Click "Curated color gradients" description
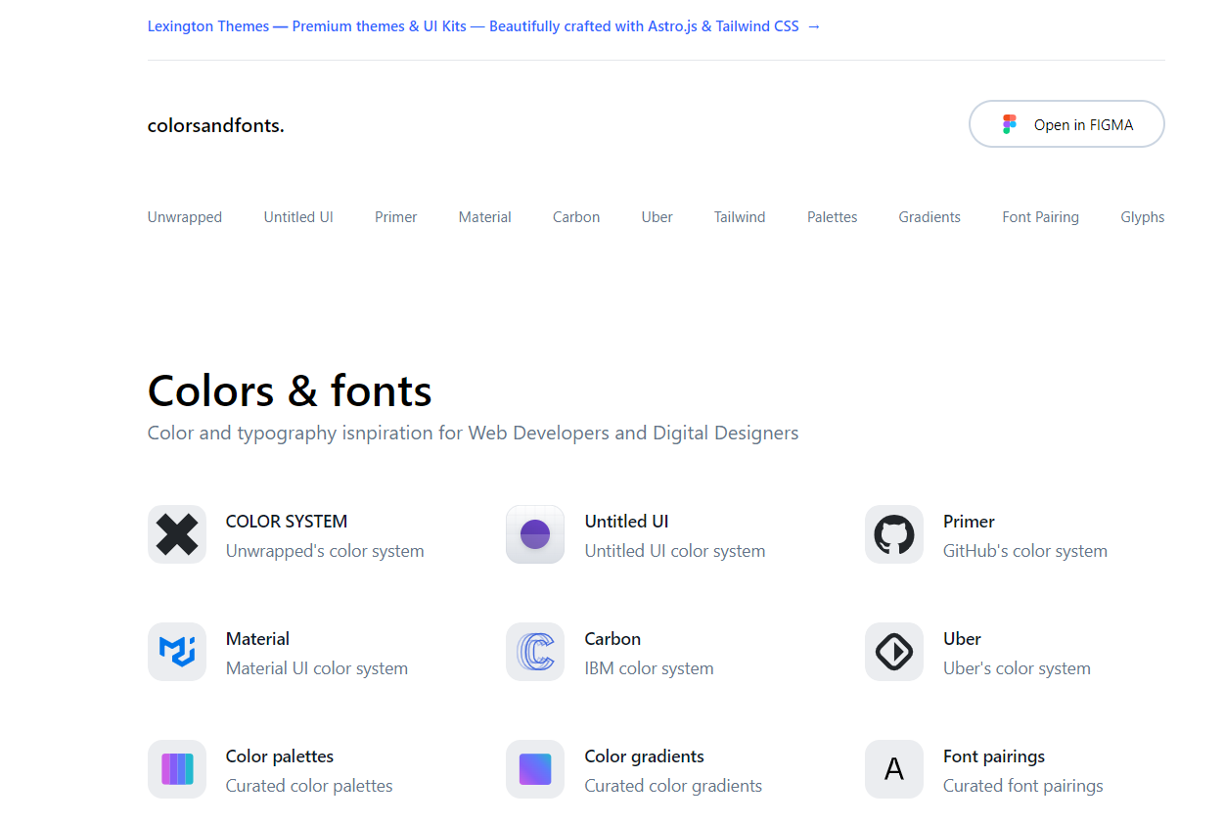The image size is (1224, 824). pyautogui.click(x=673, y=786)
